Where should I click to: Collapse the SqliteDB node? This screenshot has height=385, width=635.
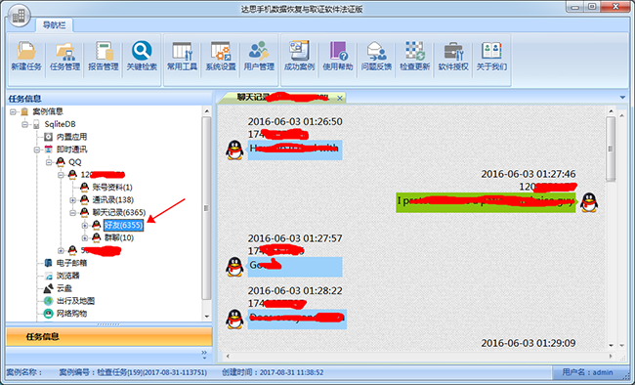[24, 124]
